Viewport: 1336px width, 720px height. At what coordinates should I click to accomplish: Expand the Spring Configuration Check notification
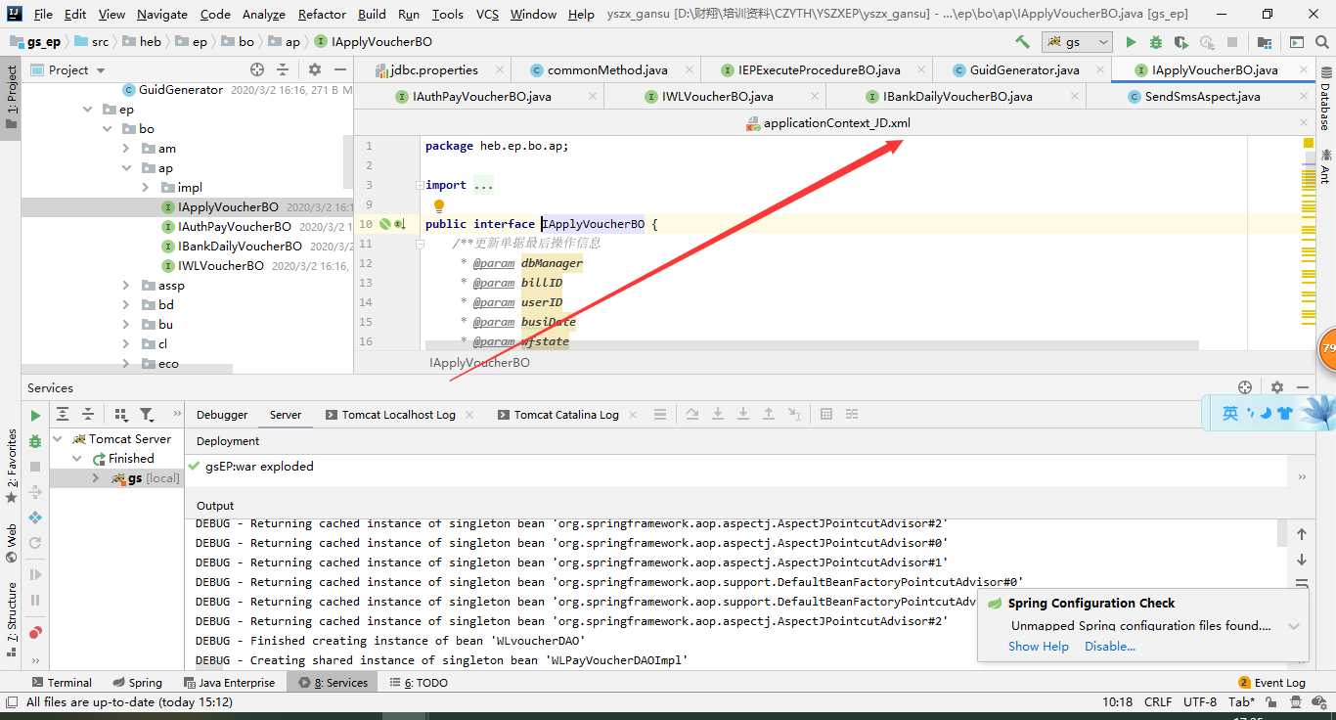pos(1294,626)
